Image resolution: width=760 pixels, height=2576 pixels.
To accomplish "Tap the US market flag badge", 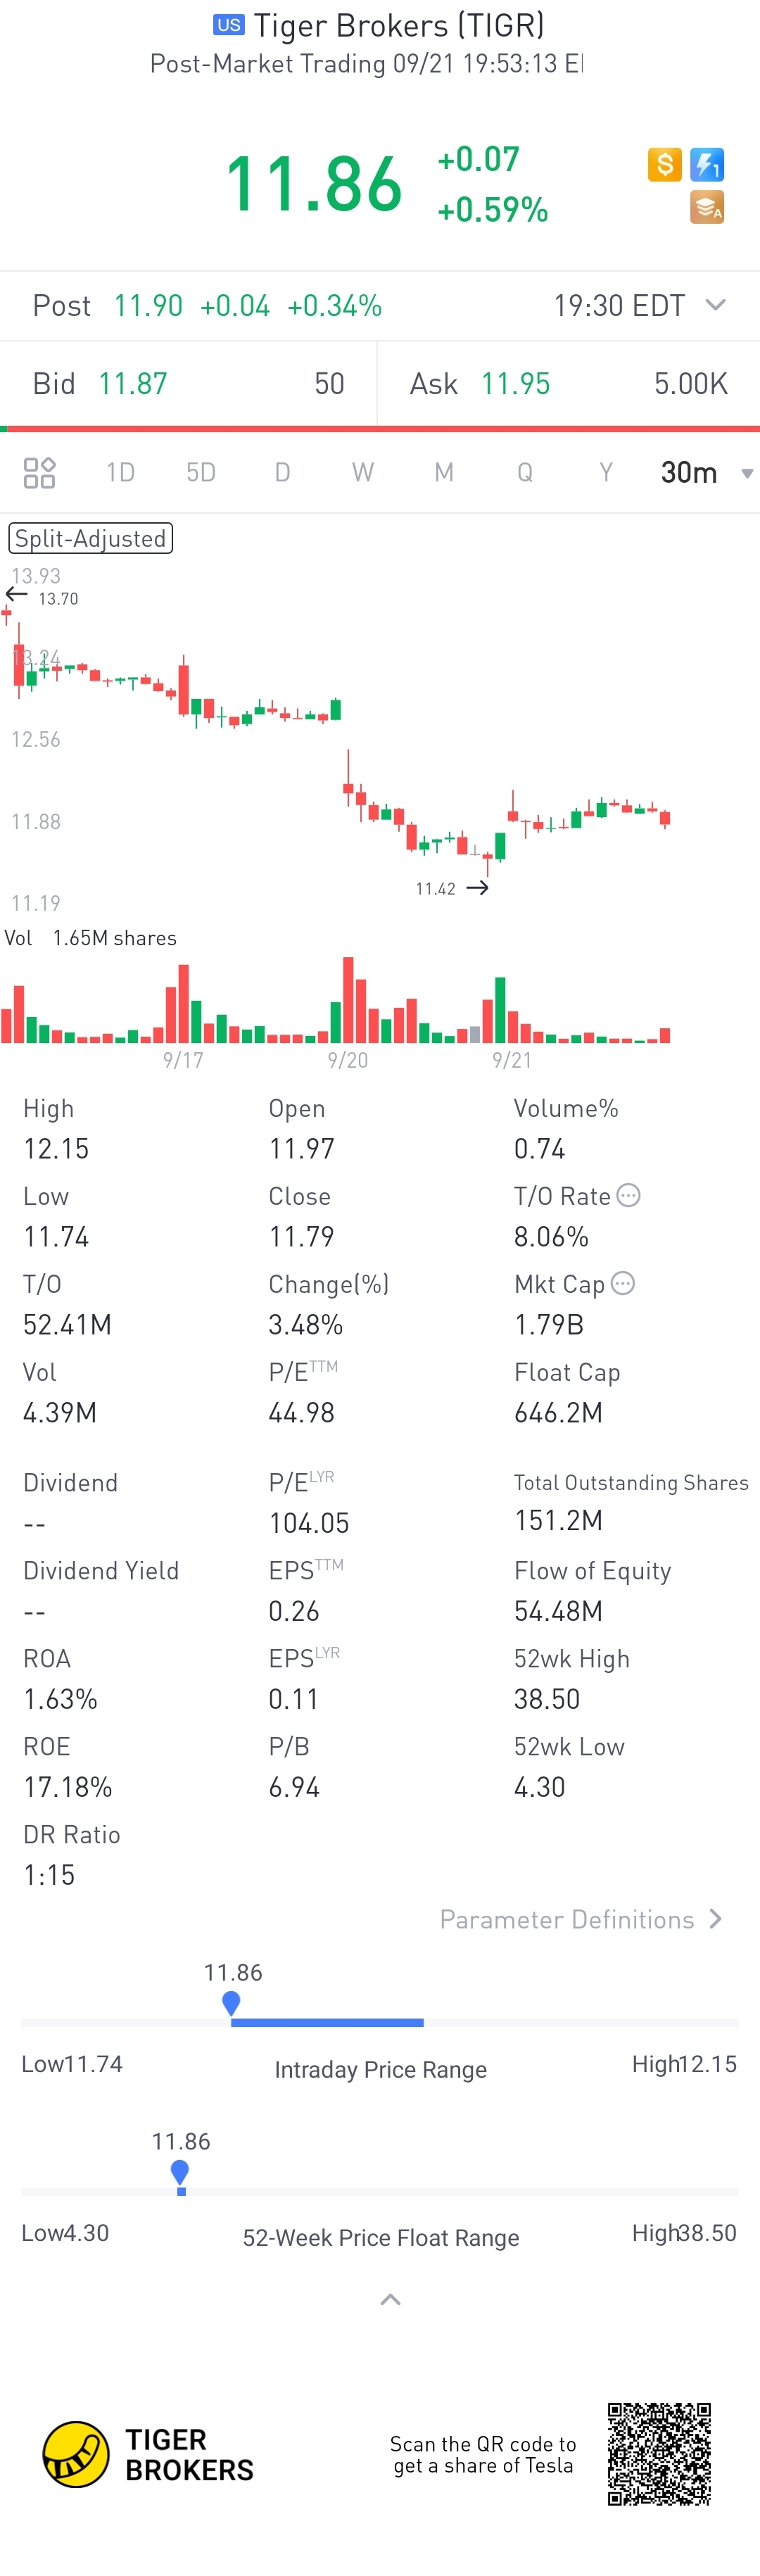I will click(x=229, y=25).
